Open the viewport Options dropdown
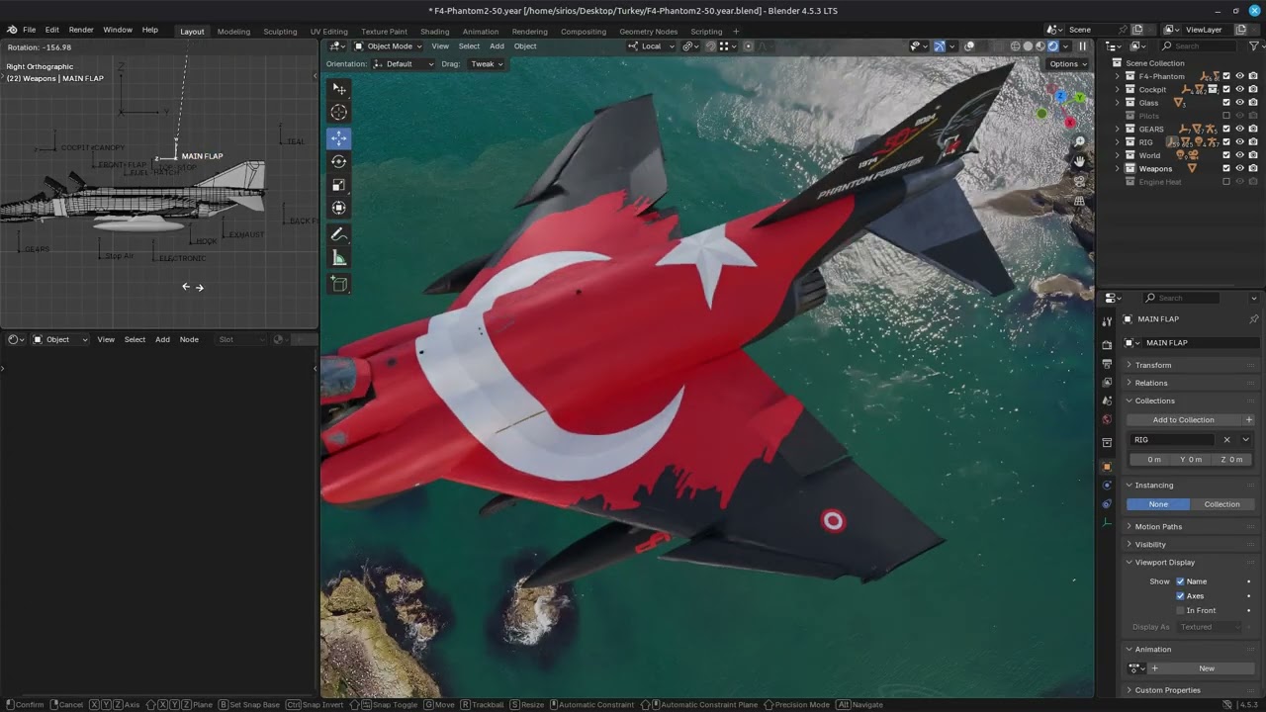The height and width of the screenshot is (712, 1266). [x=1068, y=64]
